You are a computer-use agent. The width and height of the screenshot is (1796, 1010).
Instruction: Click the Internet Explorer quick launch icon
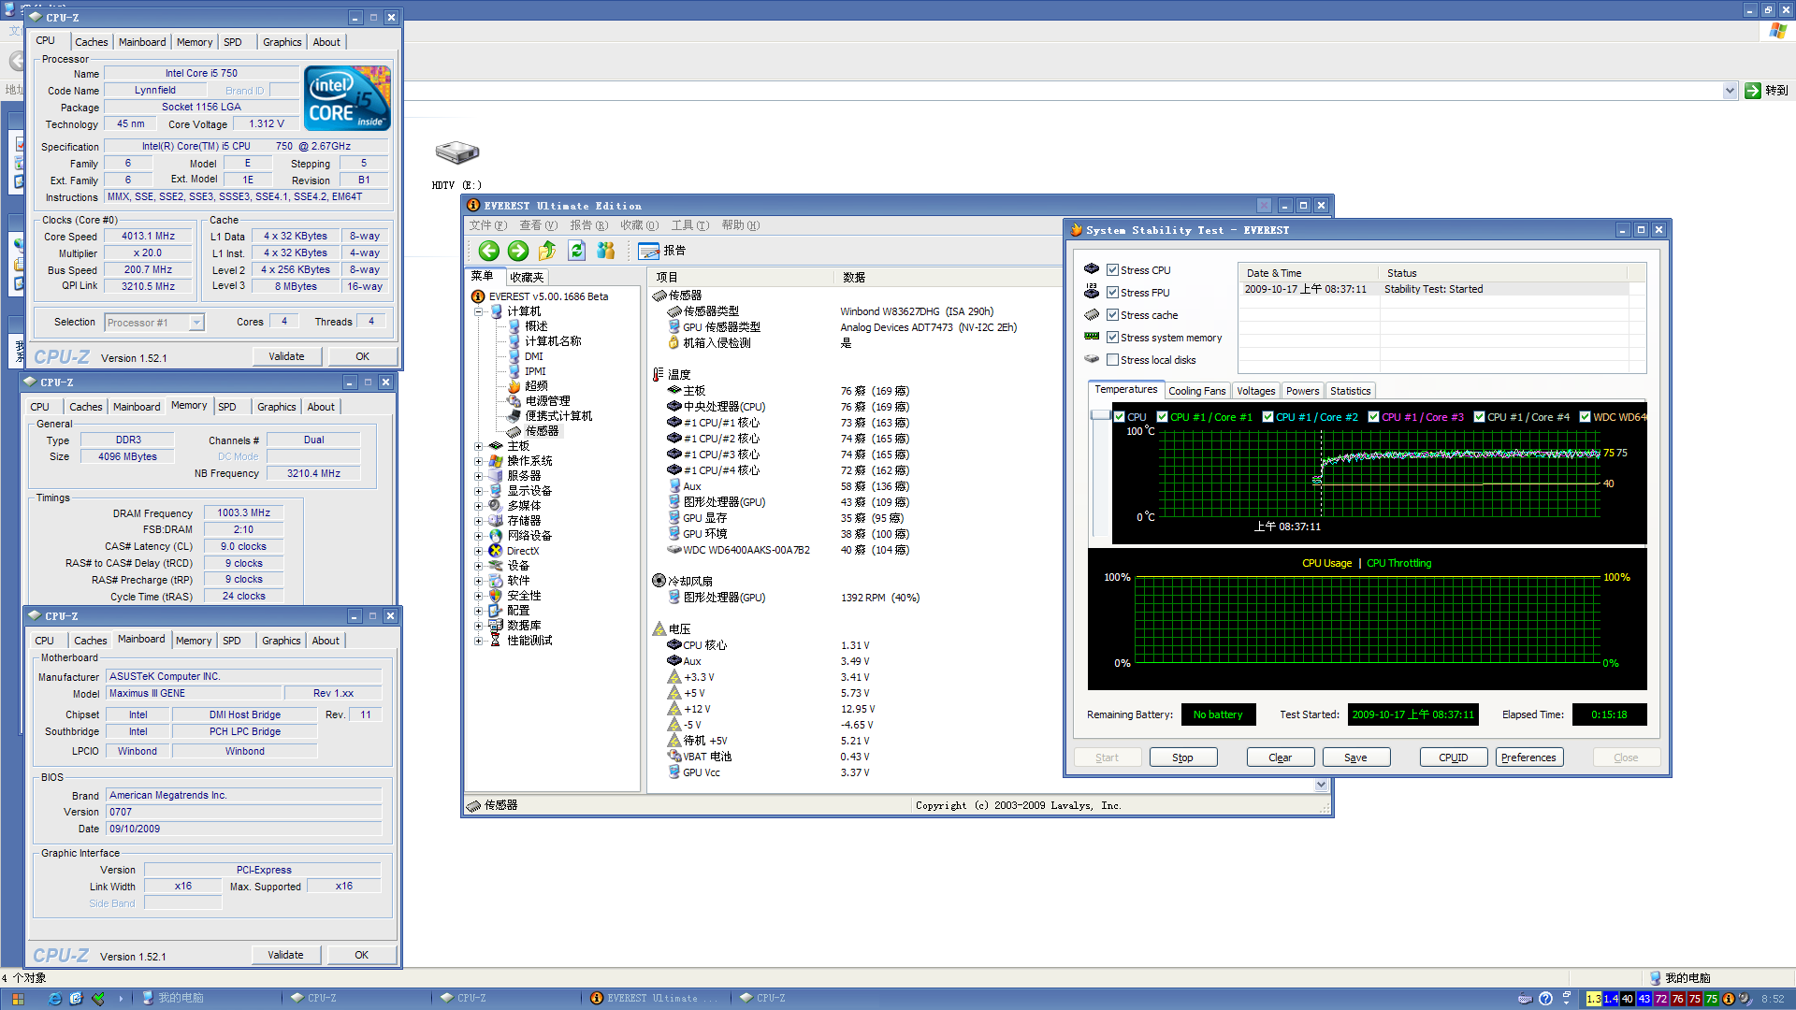(x=54, y=999)
